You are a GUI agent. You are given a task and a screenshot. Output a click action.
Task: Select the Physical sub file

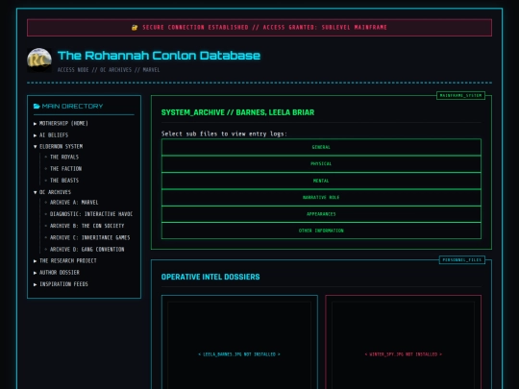pyautogui.click(x=321, y=163)
